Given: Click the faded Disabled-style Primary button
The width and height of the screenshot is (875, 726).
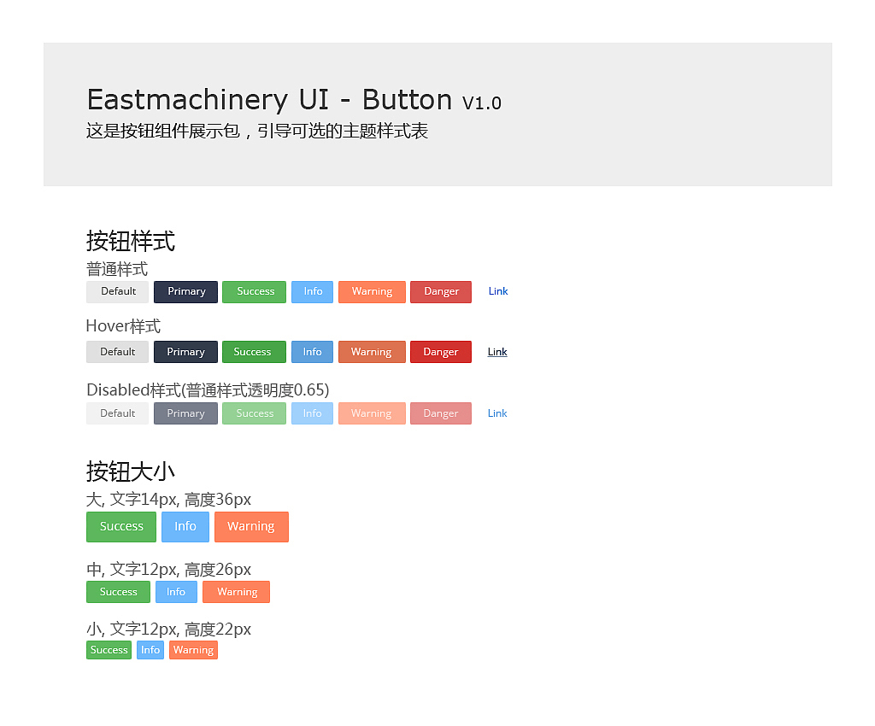Looking at the screenshot, I should pyautogui.click(x=185, y=413).
